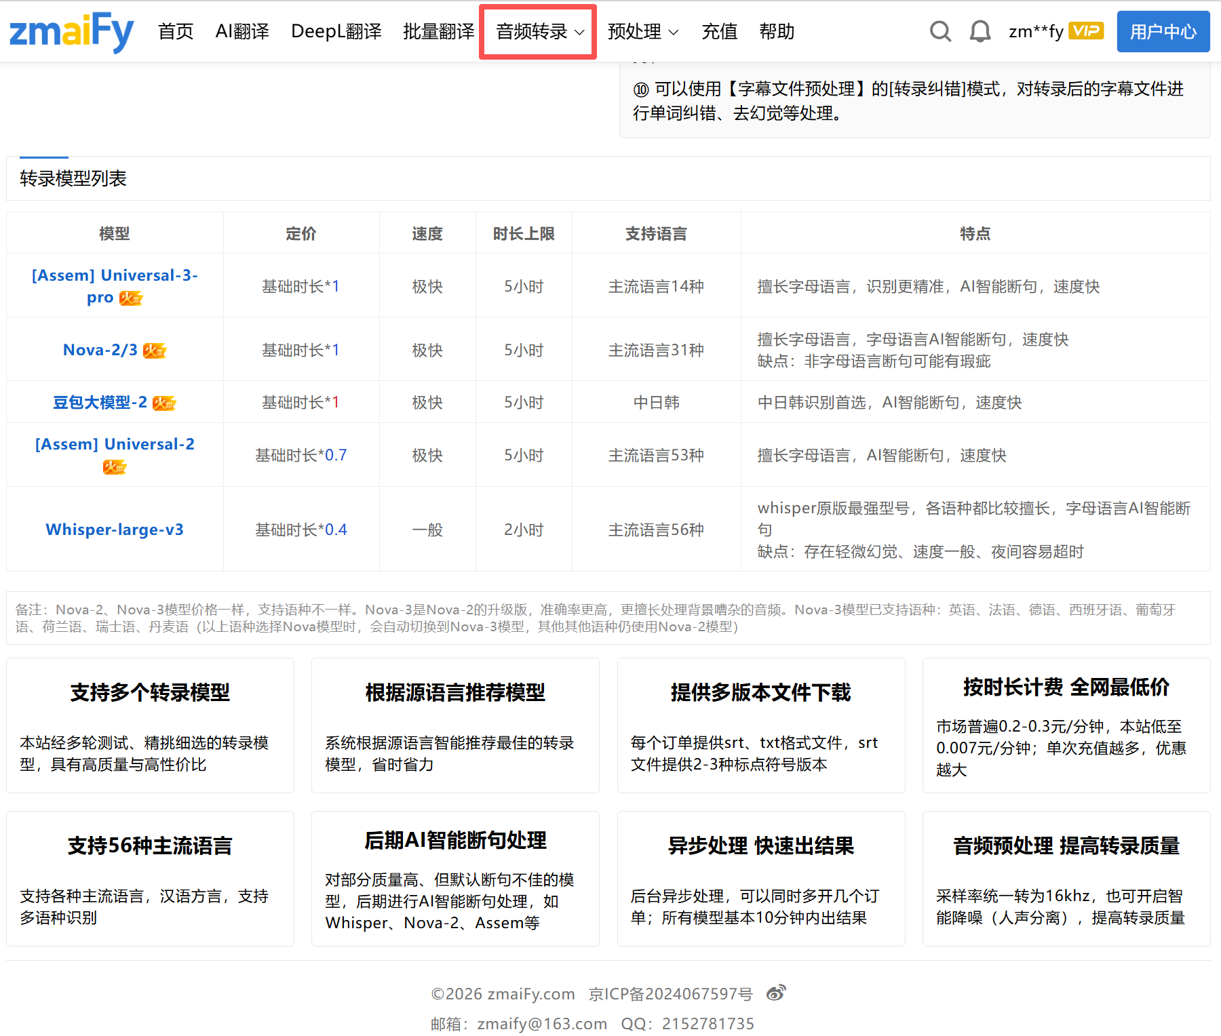Click the zmaiFy logo
The width and height of the screenshot is (1221, 1036).
coord(71,32)
